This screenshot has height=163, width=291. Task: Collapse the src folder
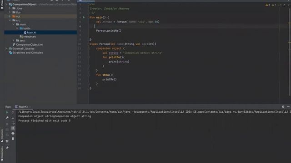click(x=10, y=20)
